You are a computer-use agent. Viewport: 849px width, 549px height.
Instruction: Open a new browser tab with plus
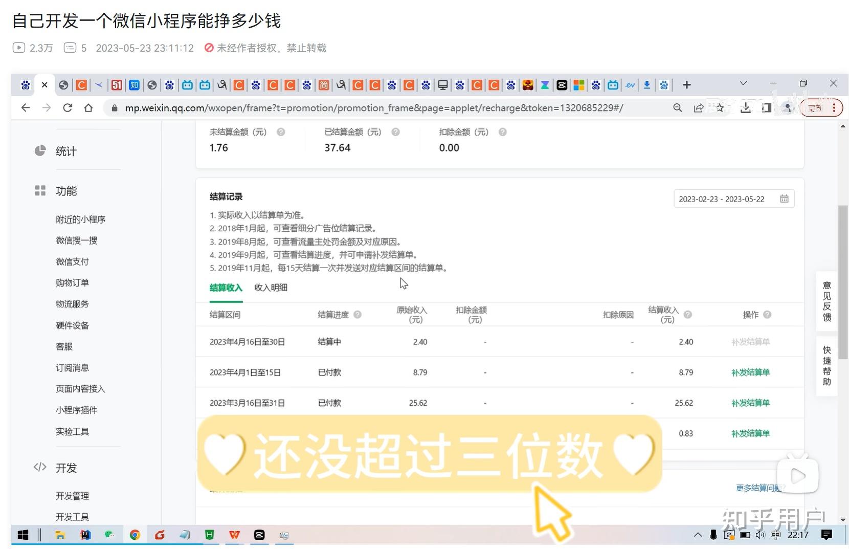click(687, 85)
